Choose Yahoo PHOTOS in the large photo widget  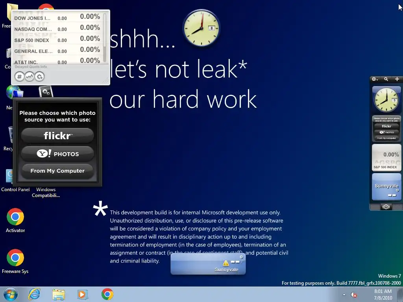[x=57, y=154]
